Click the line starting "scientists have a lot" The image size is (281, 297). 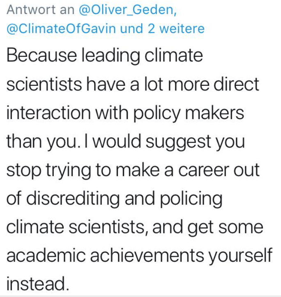[133, 84]
